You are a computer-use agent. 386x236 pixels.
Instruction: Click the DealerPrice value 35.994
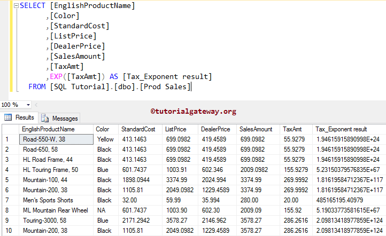(x=217, y=200)
